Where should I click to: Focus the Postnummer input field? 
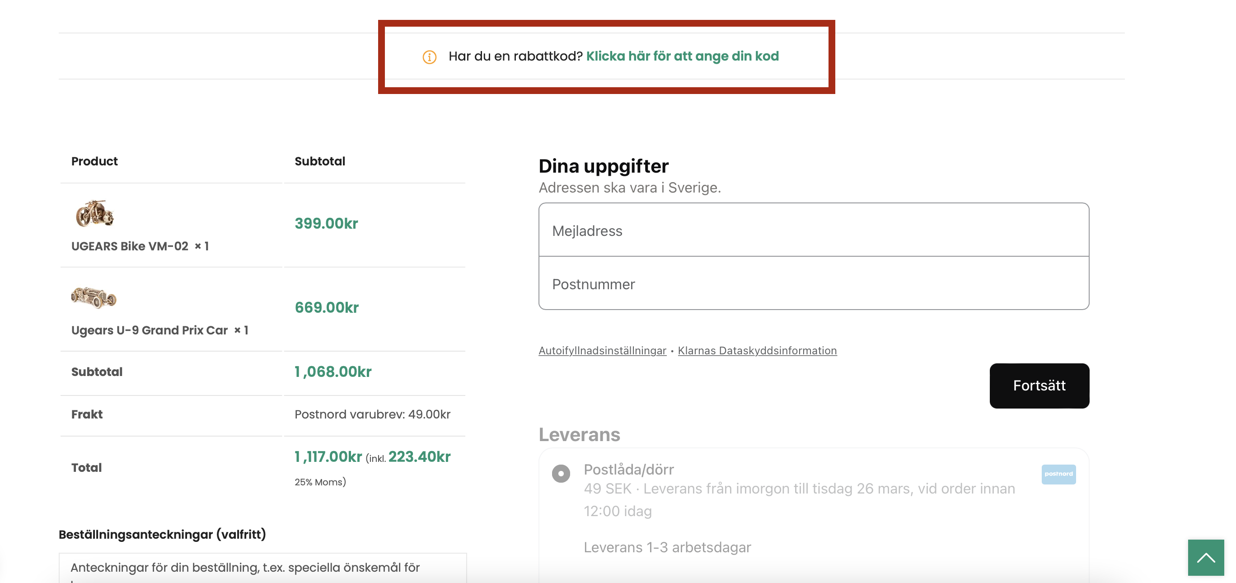click(814, 283)
